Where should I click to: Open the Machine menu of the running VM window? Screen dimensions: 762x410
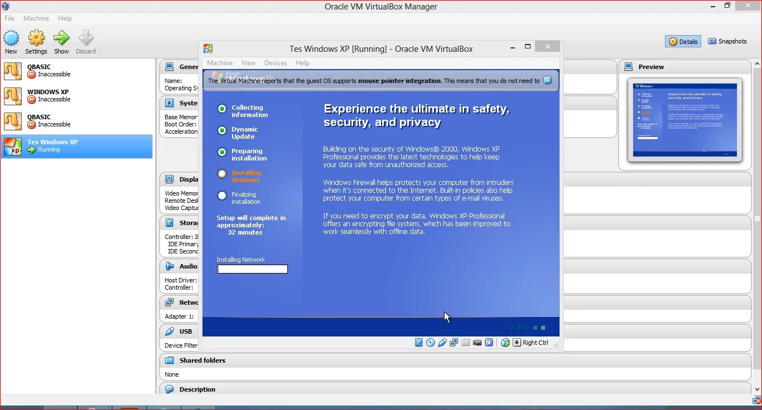pyautogui.click(x=220, y=63)
